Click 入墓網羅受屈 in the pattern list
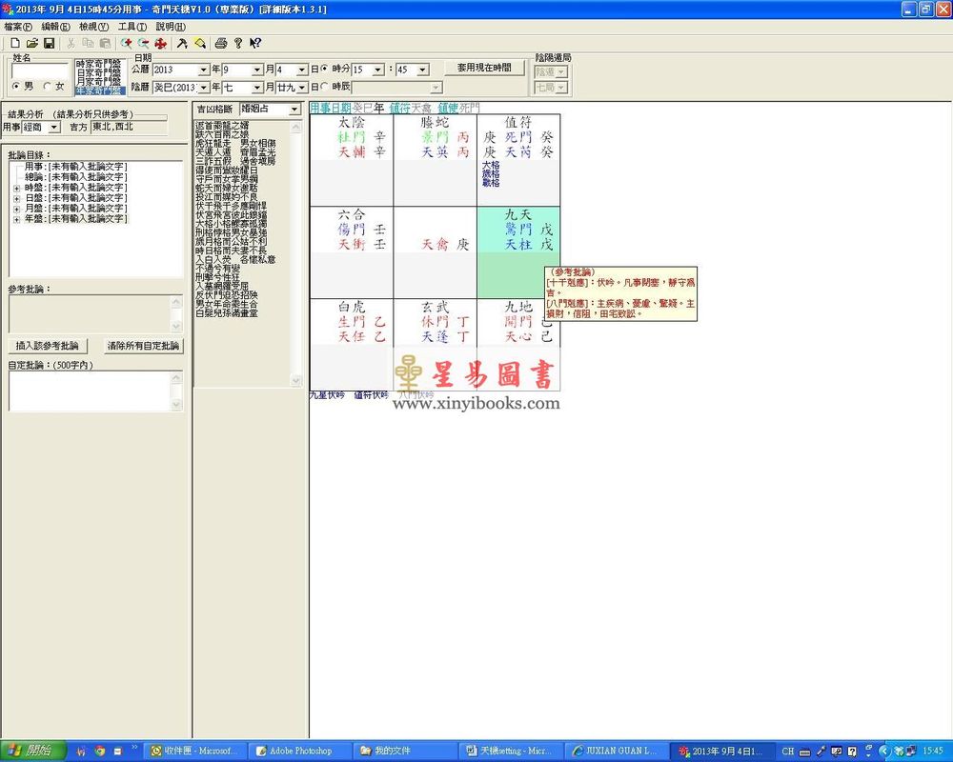This screenshot has height=762, width=953. [x=222, y=285]
